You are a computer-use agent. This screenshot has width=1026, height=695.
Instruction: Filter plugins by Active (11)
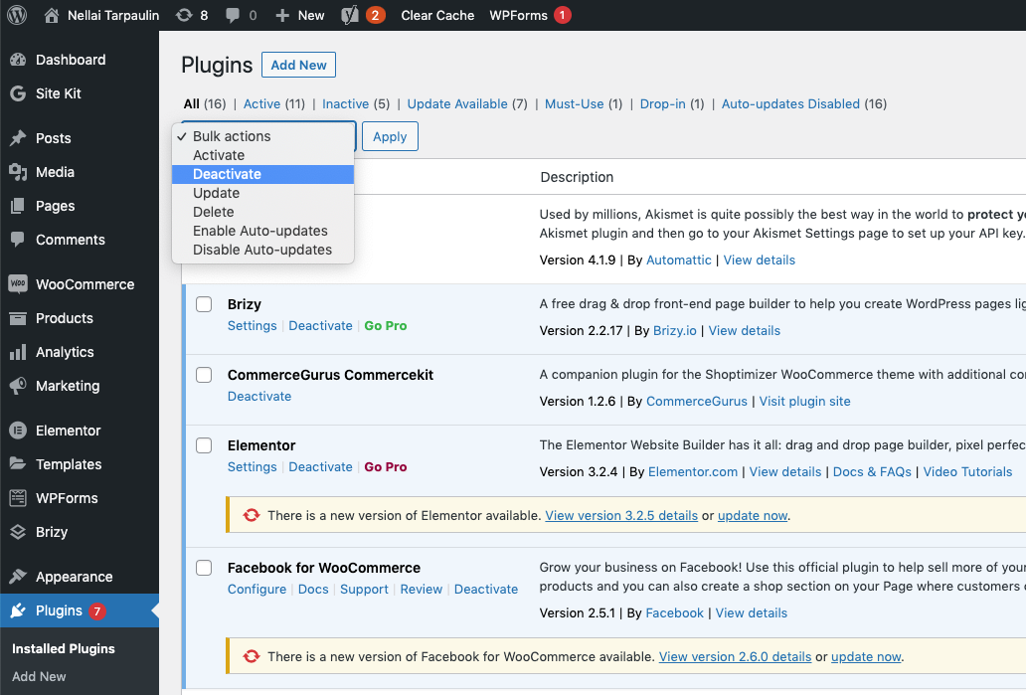pos(274,104)
